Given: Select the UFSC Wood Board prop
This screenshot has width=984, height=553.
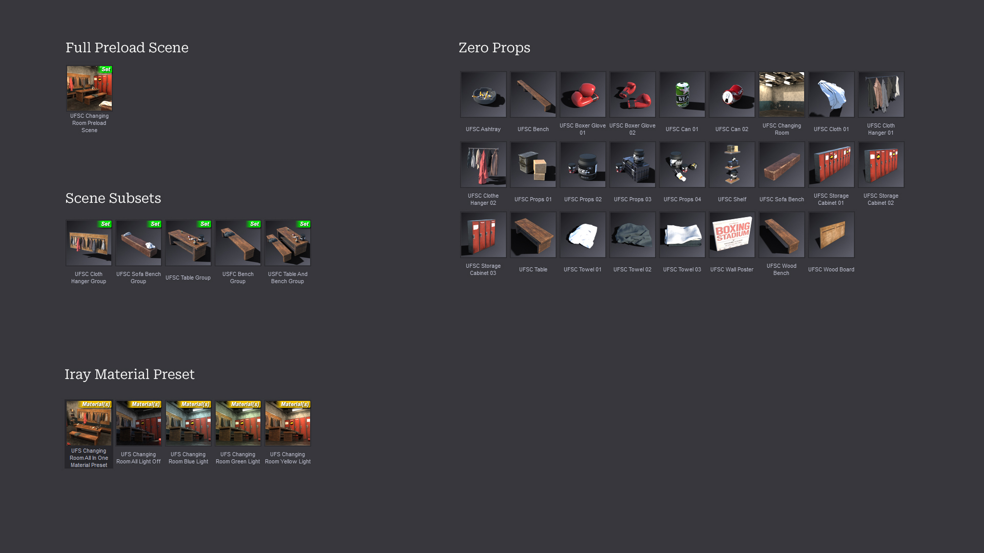Looking at the screenshot, I should click(831, 235).
